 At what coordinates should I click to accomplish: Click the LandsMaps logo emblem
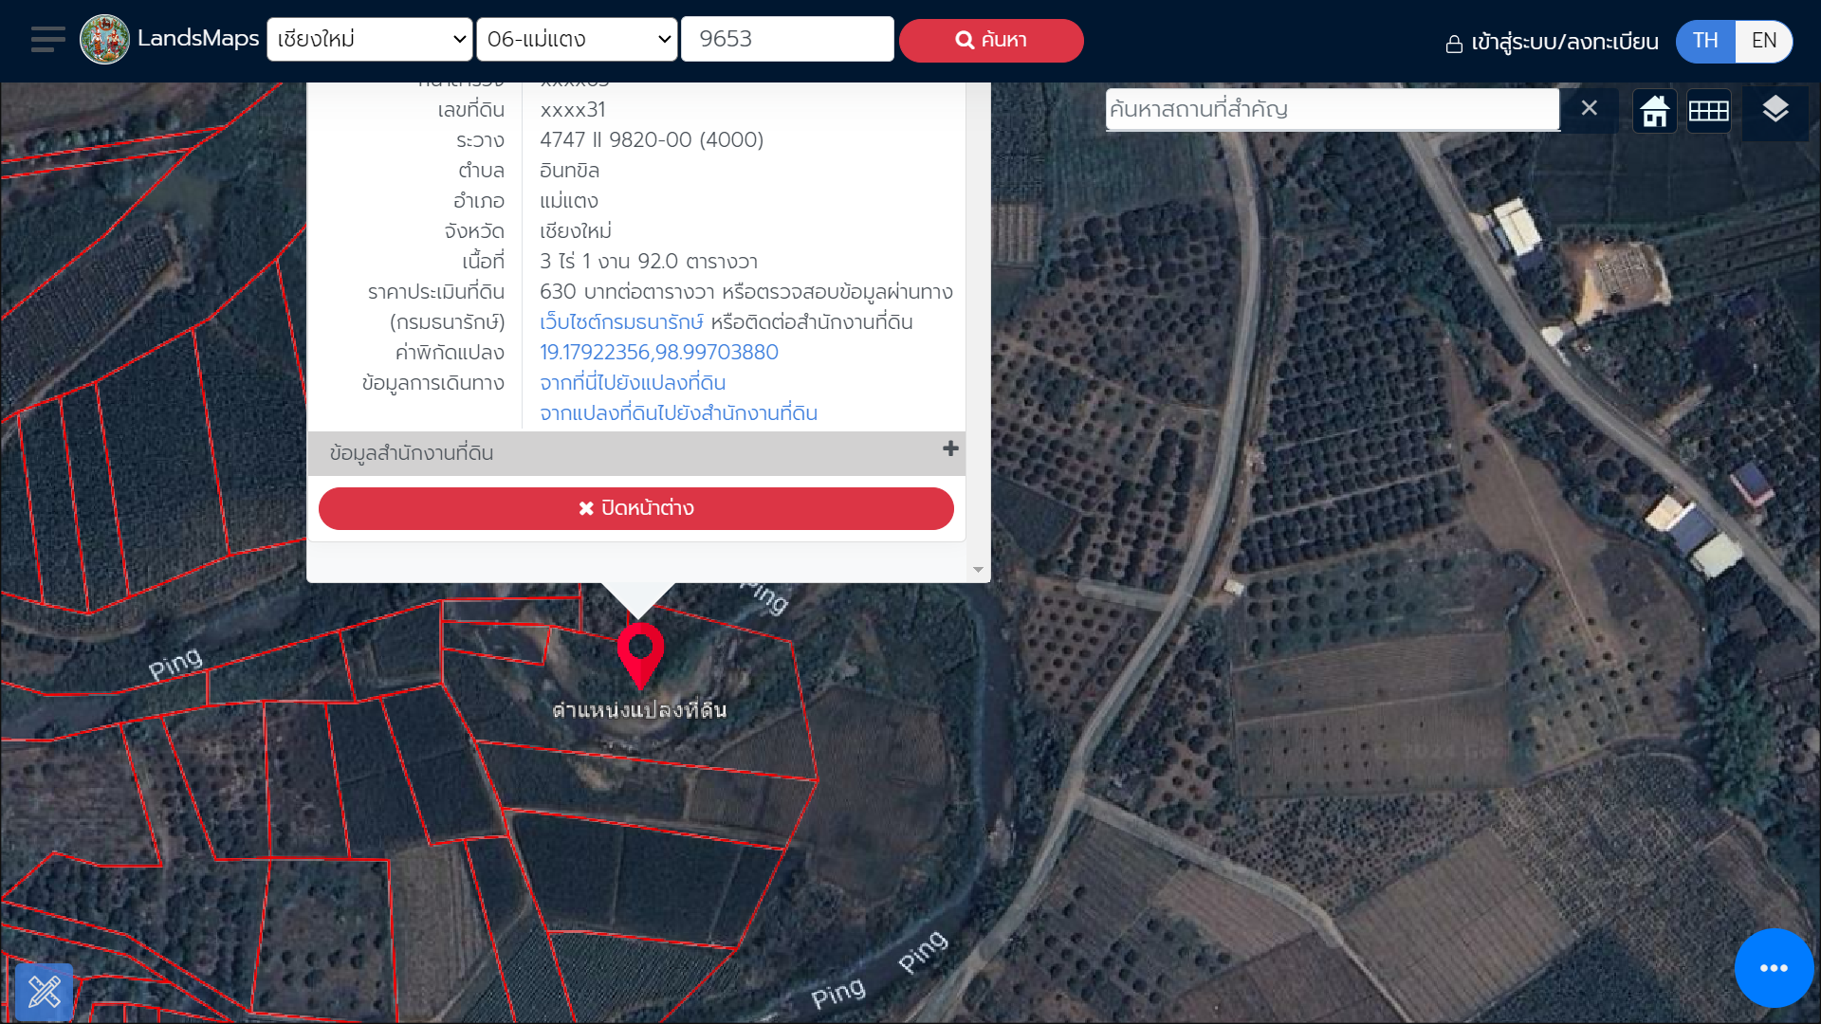tap(104, 40)
